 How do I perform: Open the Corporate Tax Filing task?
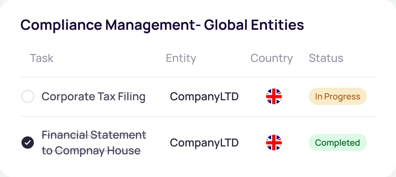tap(93, 96)
